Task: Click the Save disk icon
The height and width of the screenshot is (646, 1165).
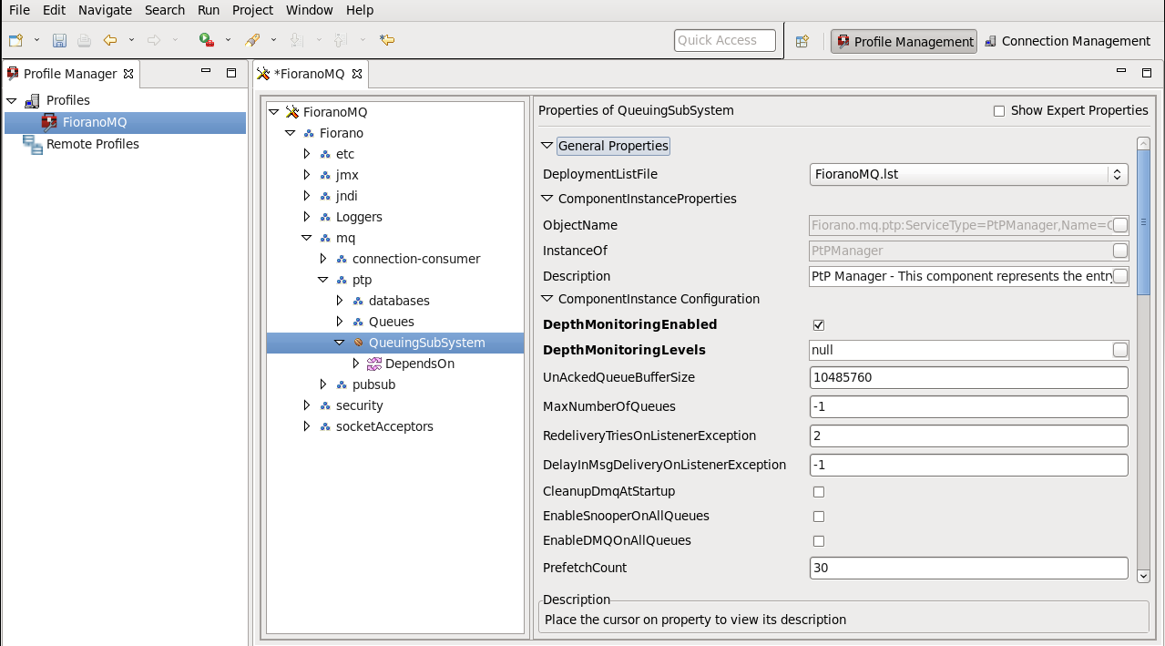Action: tap(59, 40)
